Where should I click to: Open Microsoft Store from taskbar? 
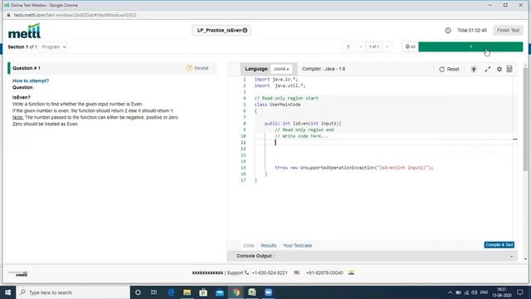(x=203, y=292)
